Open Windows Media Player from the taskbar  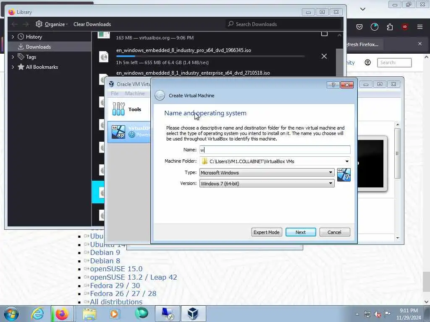(114, 314)
